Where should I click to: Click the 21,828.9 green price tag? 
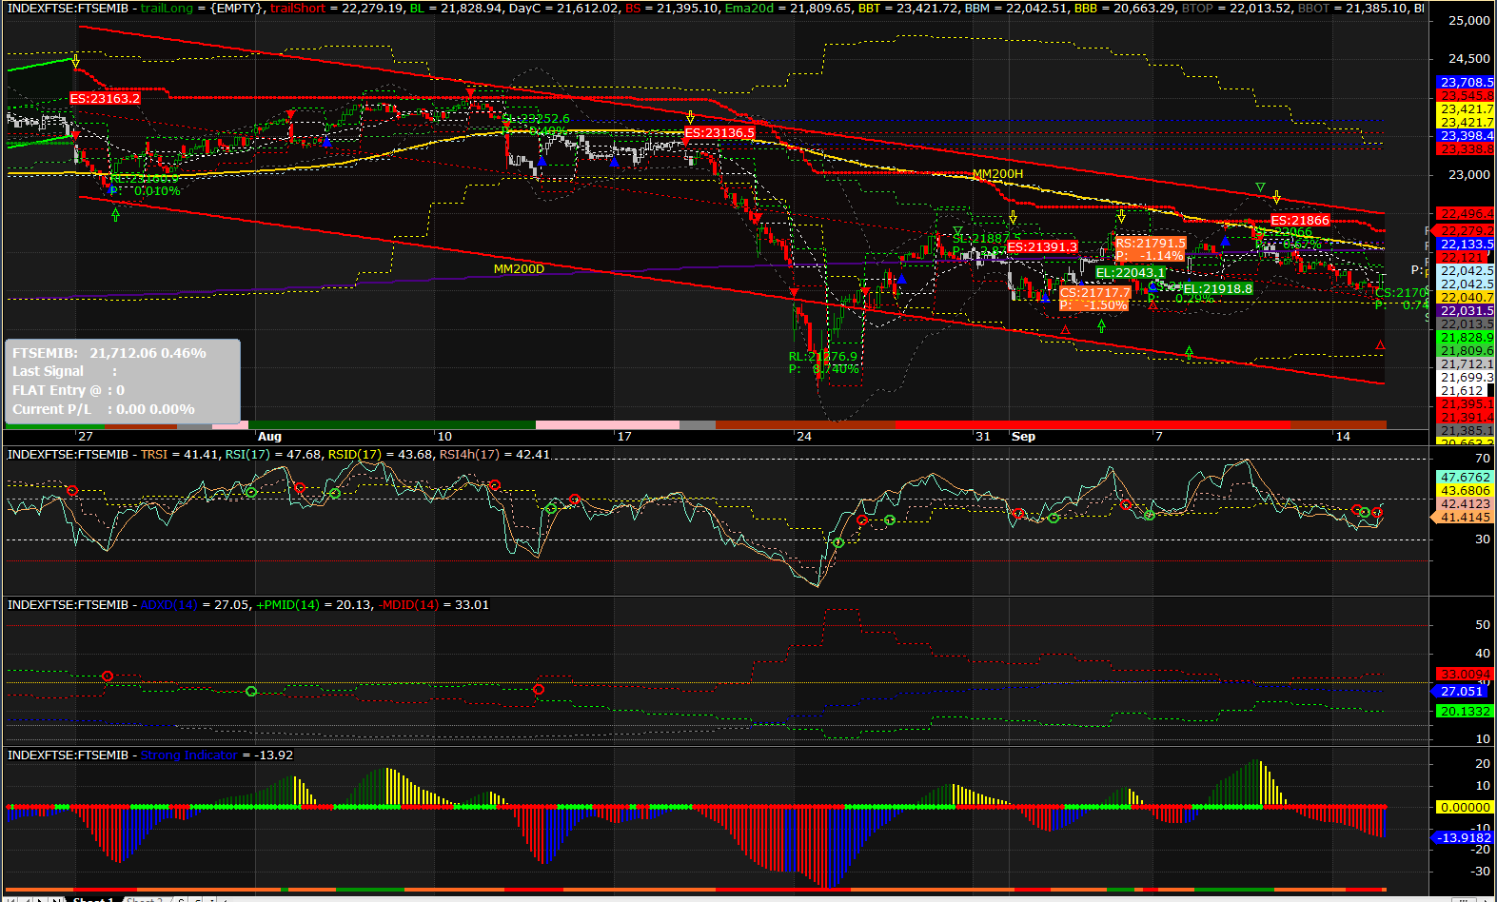click(1467, 338)
